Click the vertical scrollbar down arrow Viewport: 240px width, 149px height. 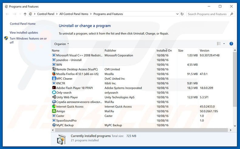(235, 126)
